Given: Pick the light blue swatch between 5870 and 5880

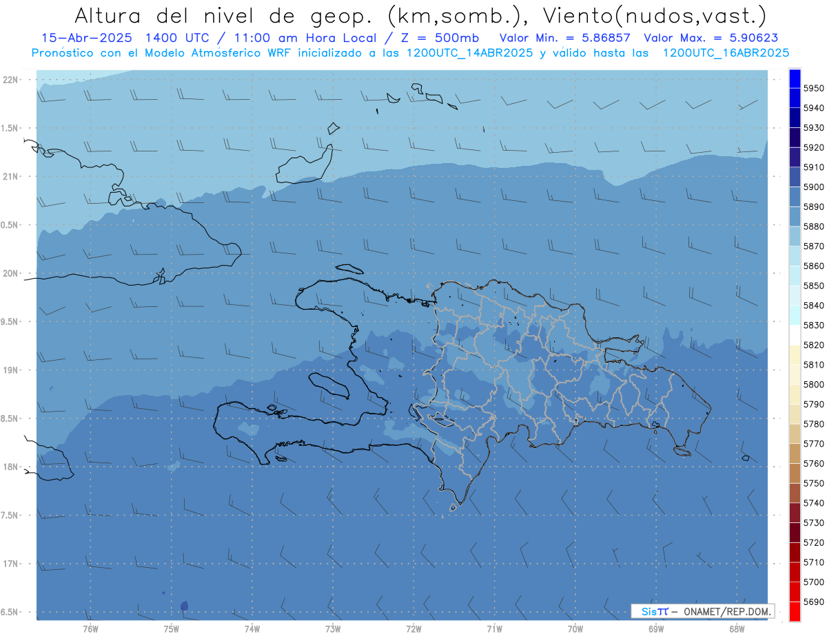Looking at the screenshot, I should tap(795, 236).
